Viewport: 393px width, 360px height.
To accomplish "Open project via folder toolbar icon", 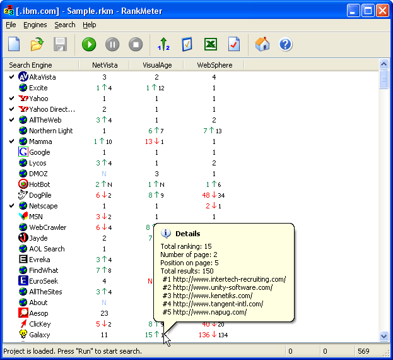I will [x=37, y=44].
